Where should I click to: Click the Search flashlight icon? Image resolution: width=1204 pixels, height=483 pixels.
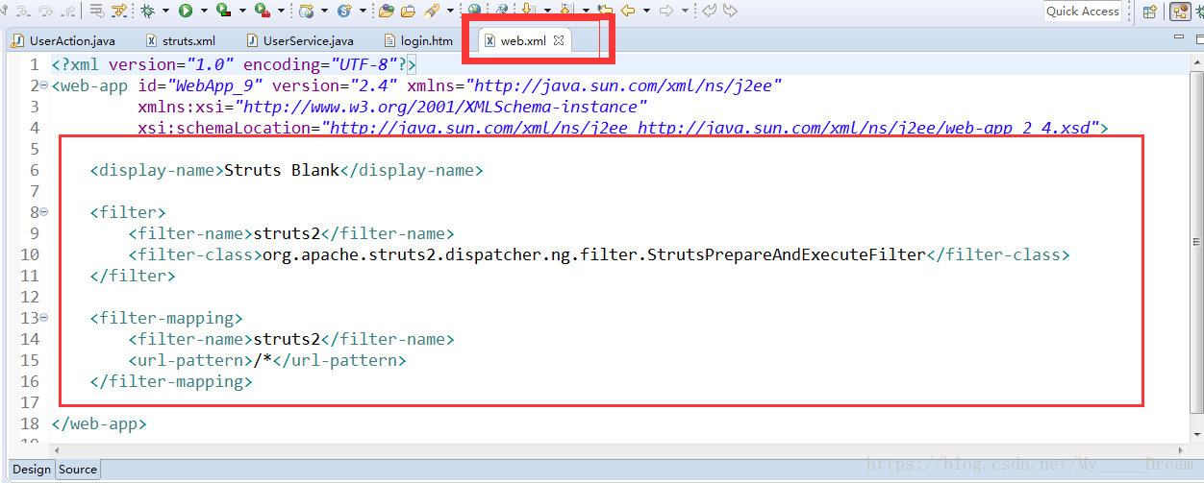click(x=432, y=11)
